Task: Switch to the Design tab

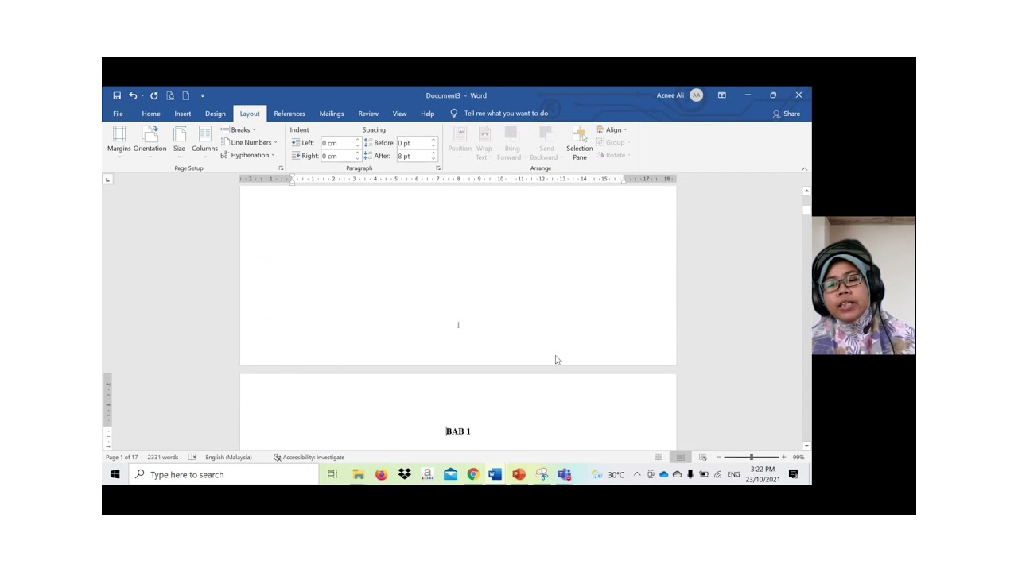Action: [216, 114]
